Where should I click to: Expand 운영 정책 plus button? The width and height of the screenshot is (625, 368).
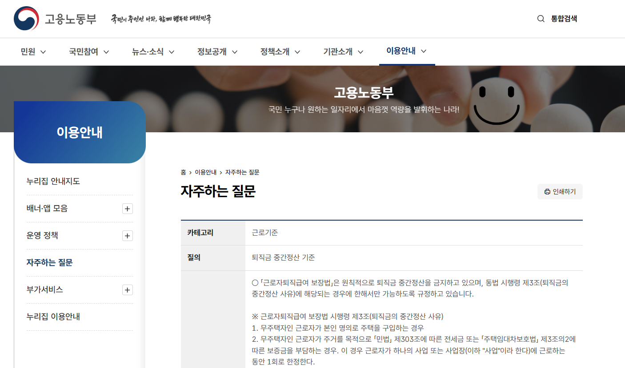point(128,236)
